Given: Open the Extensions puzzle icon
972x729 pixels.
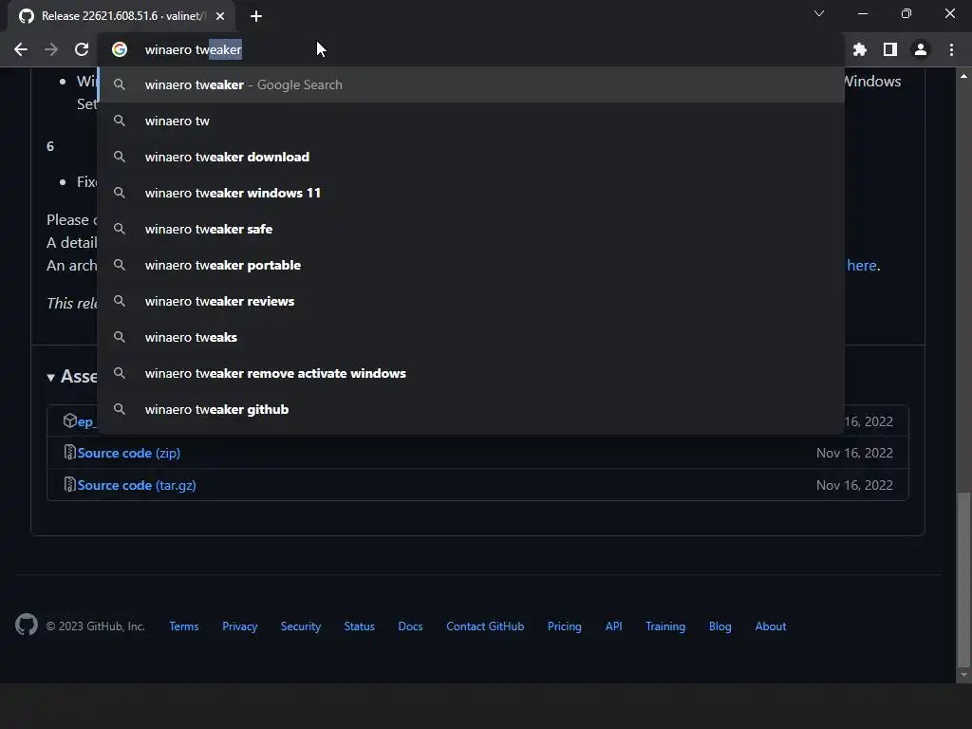Looking at the screenshot, I should (x=860, y=49).
